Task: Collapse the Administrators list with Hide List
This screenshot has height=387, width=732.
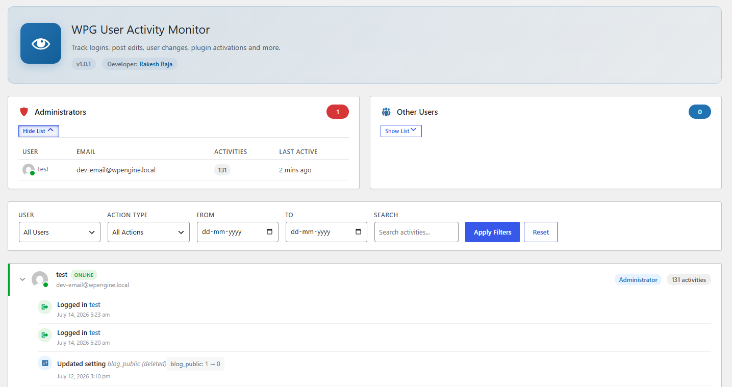Action: (39, 131)
